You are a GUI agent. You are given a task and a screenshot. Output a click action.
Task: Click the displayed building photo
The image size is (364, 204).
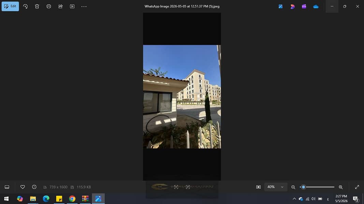click(x=182, y=97)
